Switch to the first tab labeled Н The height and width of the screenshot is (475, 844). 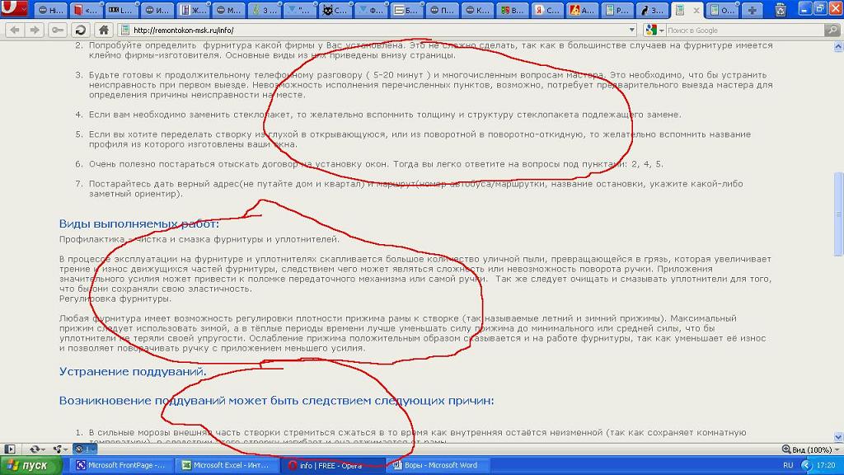50,10
